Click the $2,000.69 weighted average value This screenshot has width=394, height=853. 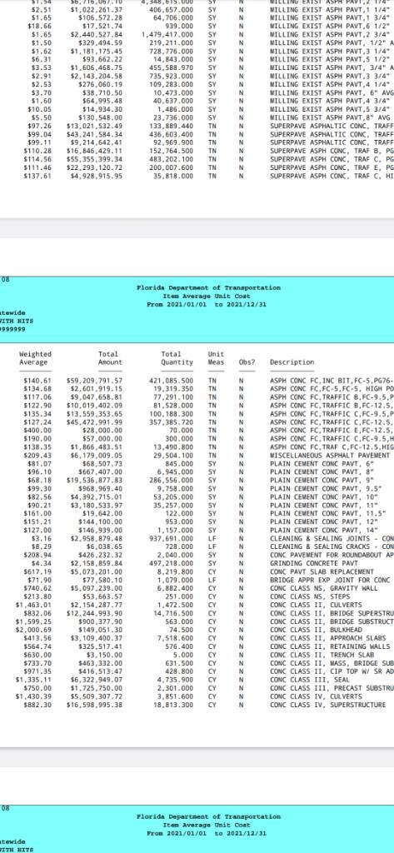pos(34,630)
